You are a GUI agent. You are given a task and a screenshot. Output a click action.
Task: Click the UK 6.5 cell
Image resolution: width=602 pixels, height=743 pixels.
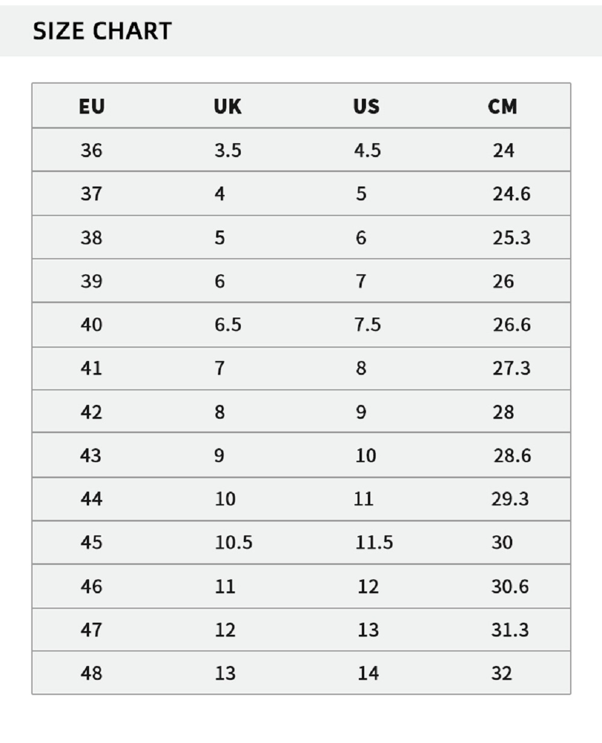coord(228,325)
